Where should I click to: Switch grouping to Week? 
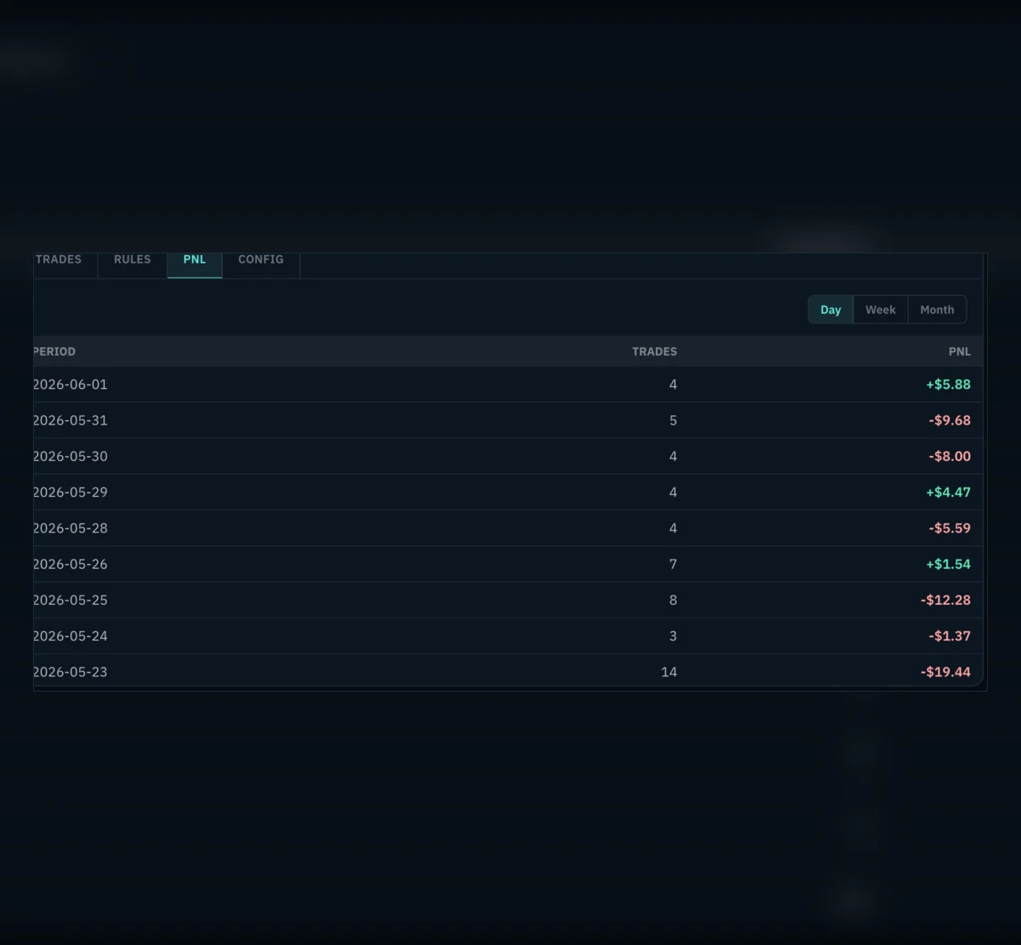(x=881, y=310)
